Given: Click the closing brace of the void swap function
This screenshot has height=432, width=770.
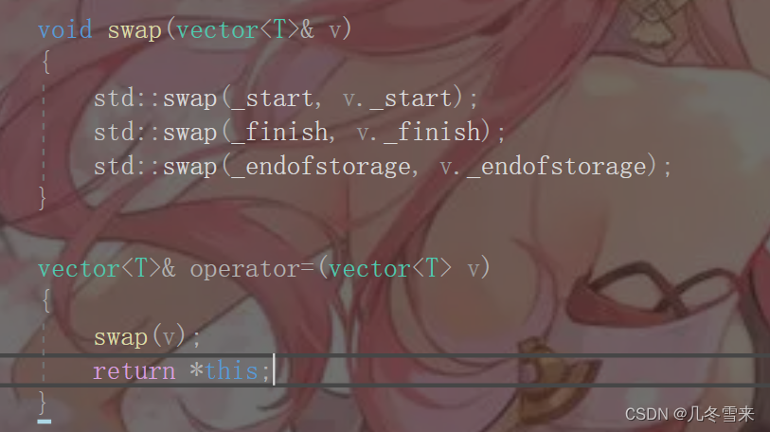Looking at the screenshot, I should (x=43, y=198).
